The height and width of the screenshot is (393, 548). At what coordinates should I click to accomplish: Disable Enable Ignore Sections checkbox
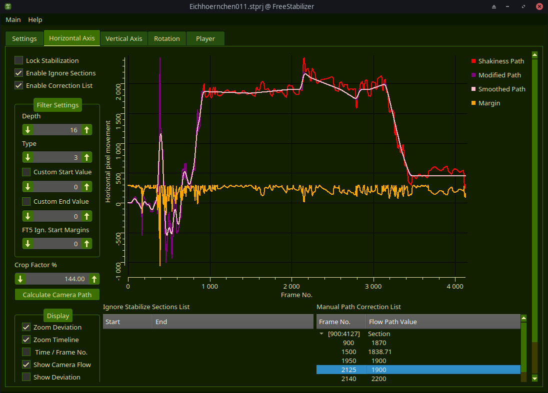(x=19, y=73)
